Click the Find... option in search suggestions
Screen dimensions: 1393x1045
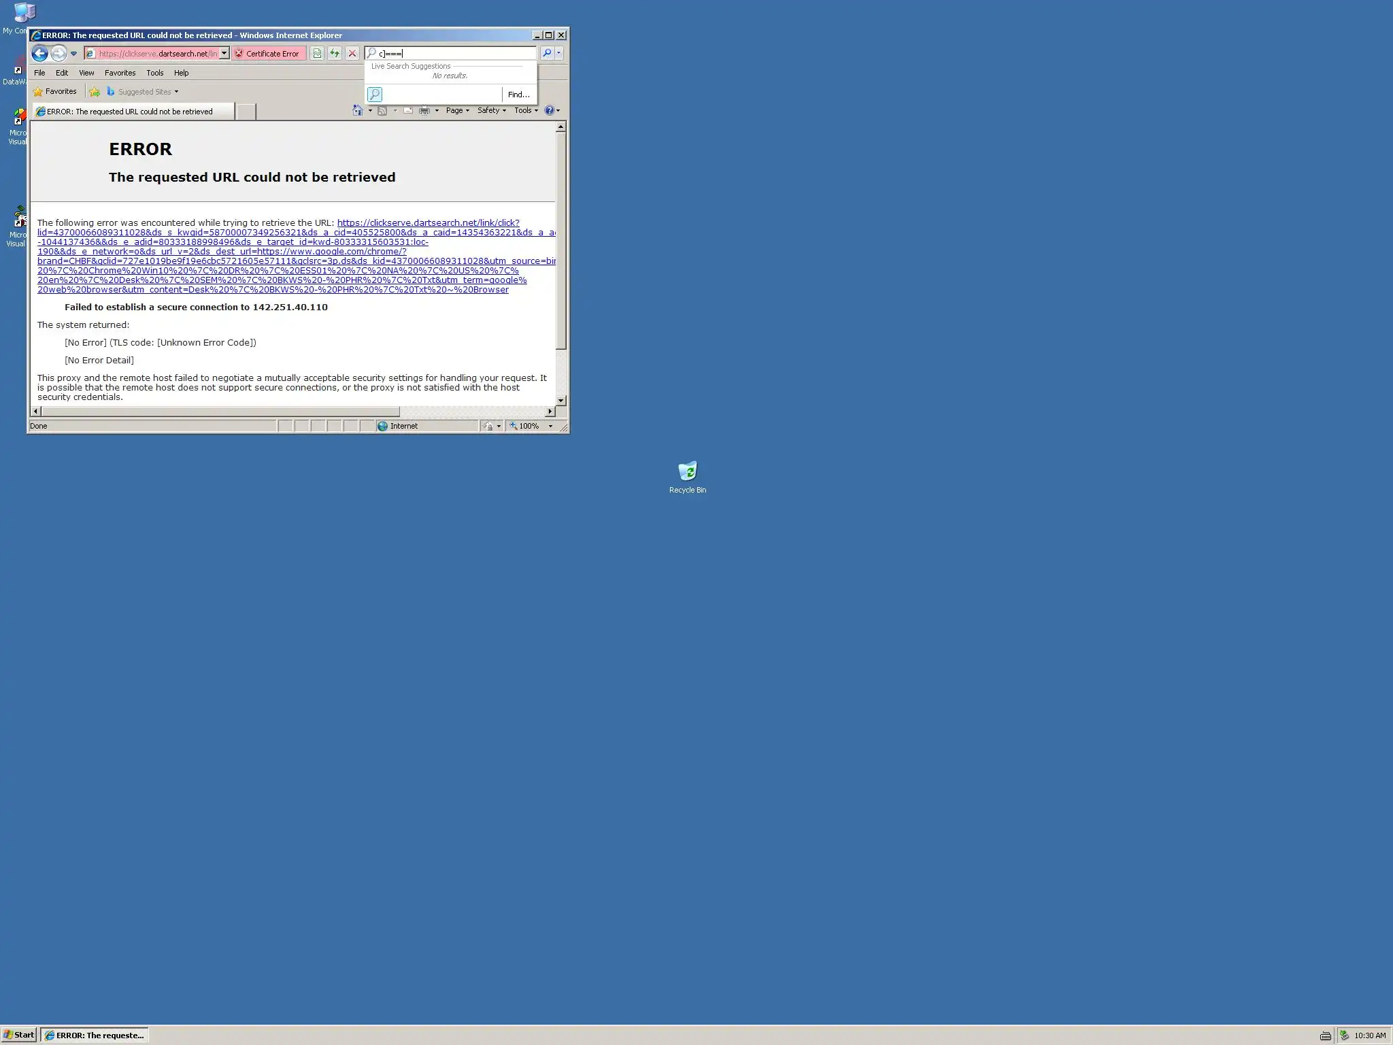coord(518,95)
